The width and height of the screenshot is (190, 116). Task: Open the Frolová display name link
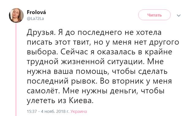pos(36,12)
